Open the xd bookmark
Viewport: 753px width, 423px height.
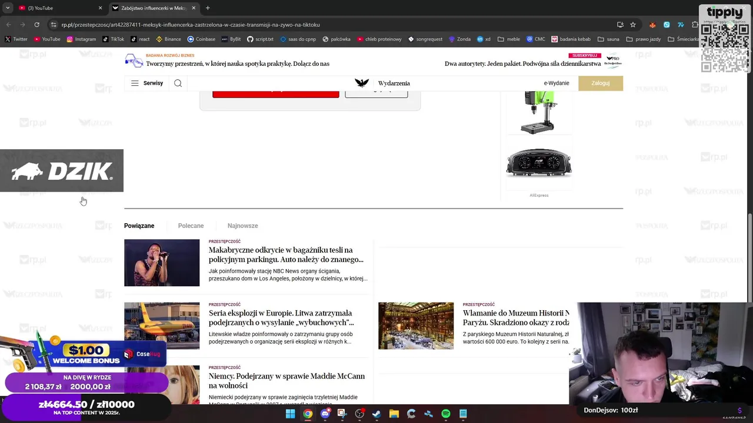coord(484,39)
